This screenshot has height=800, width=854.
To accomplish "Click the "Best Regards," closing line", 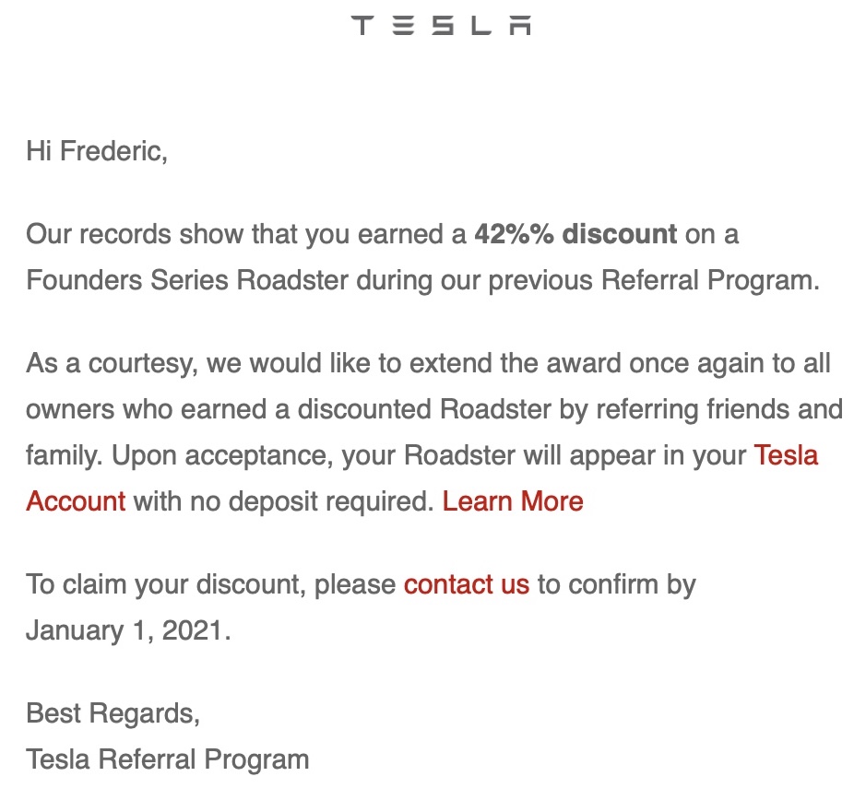I will tap(113, 713).
